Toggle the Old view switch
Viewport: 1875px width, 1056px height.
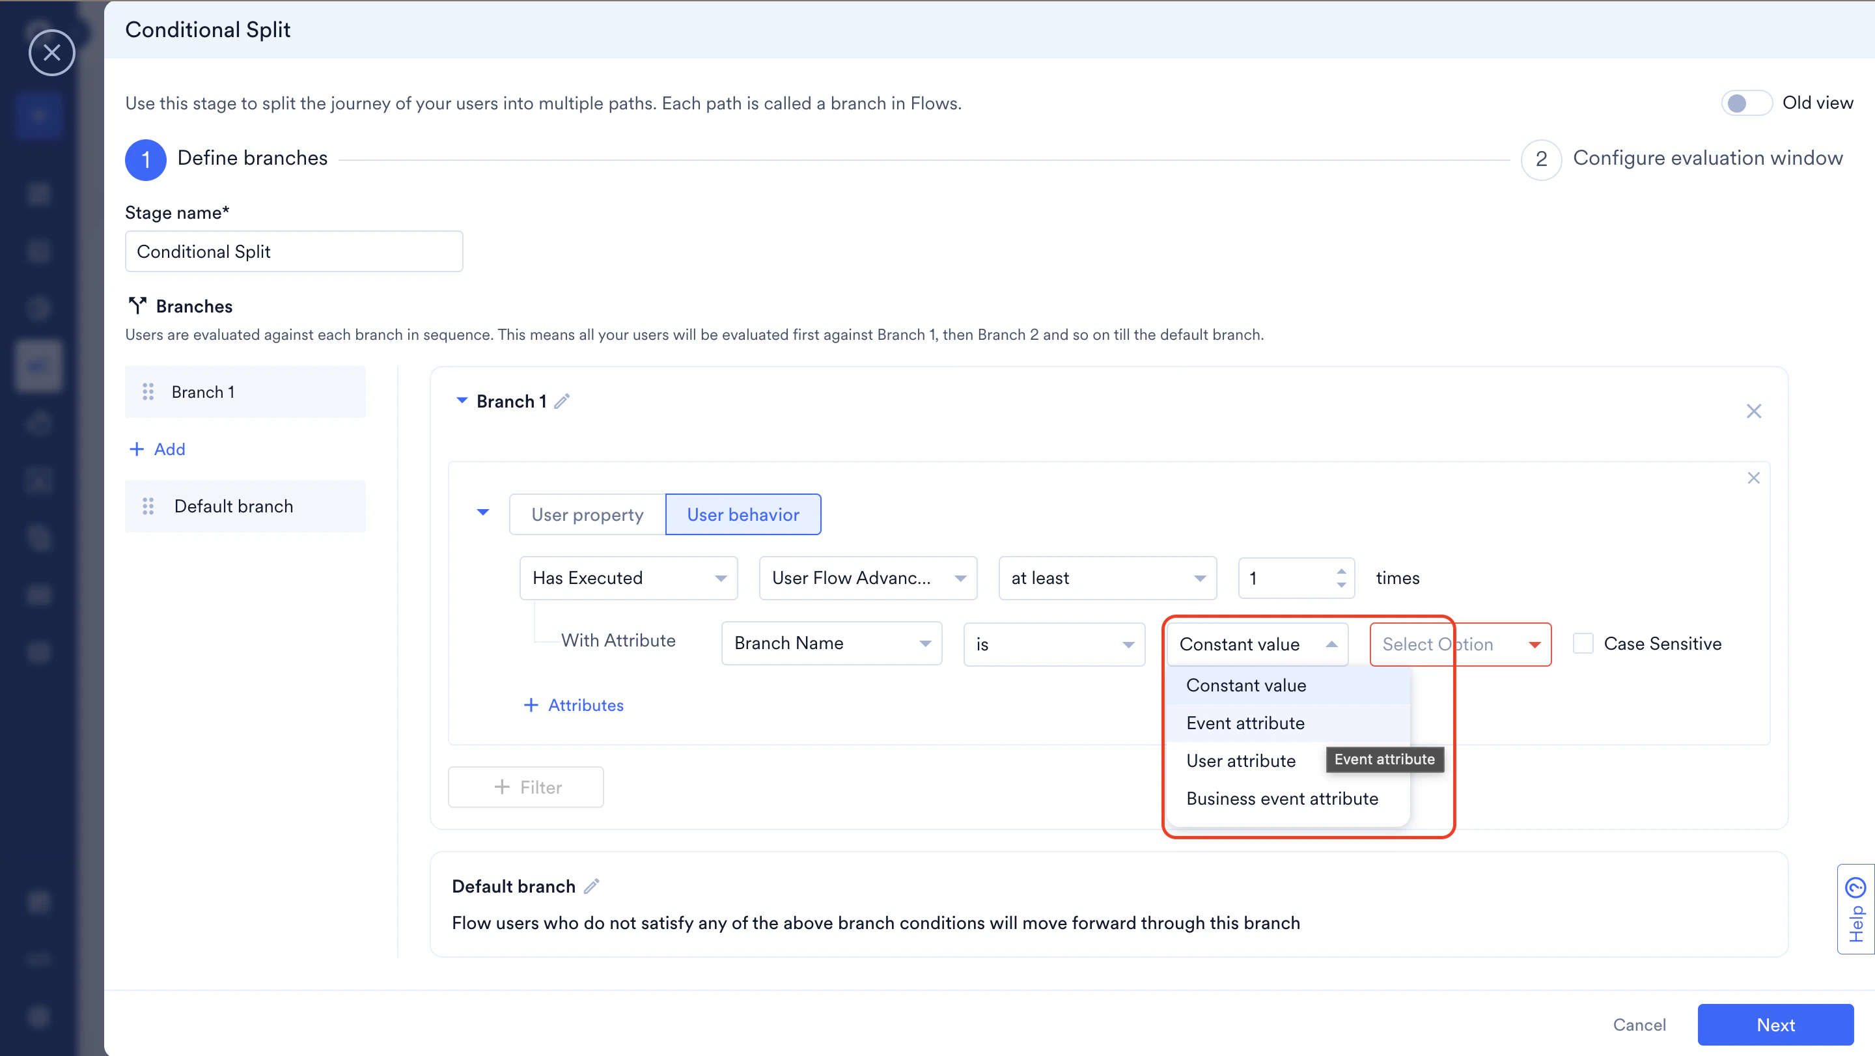click(x=1746, y=103)
